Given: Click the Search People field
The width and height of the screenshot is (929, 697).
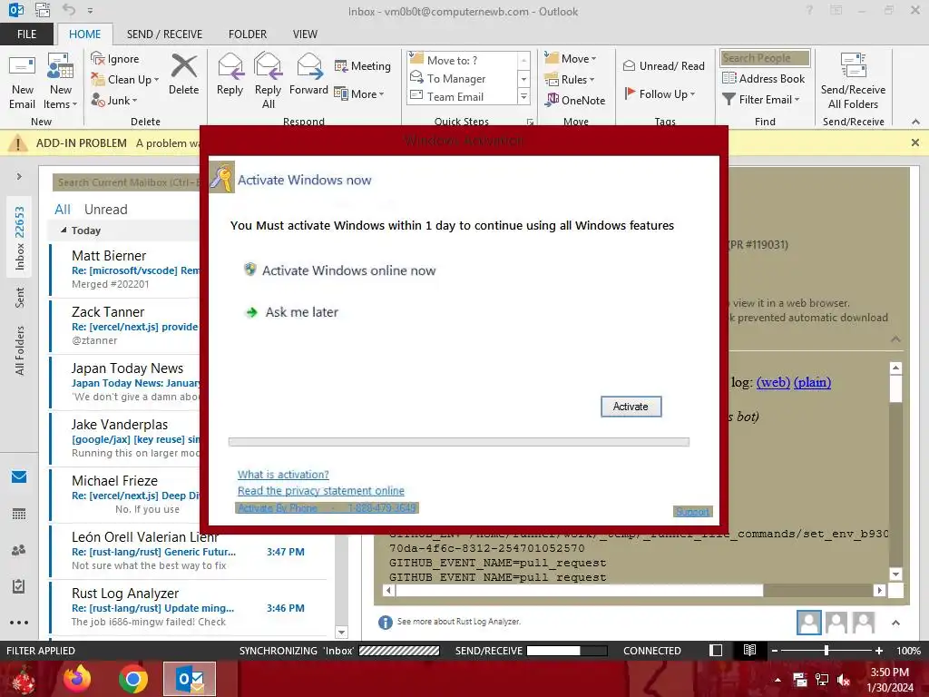Looking at the screenshot, I should click(765, 58).
